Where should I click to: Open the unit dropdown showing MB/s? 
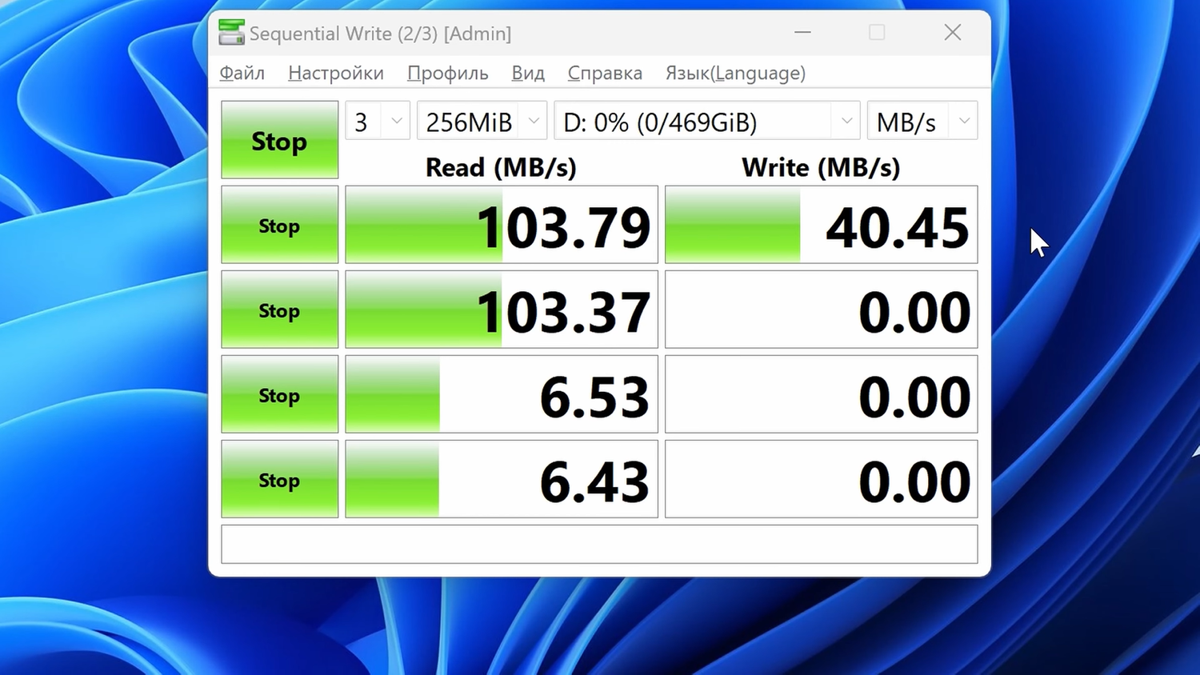[922, 121]
